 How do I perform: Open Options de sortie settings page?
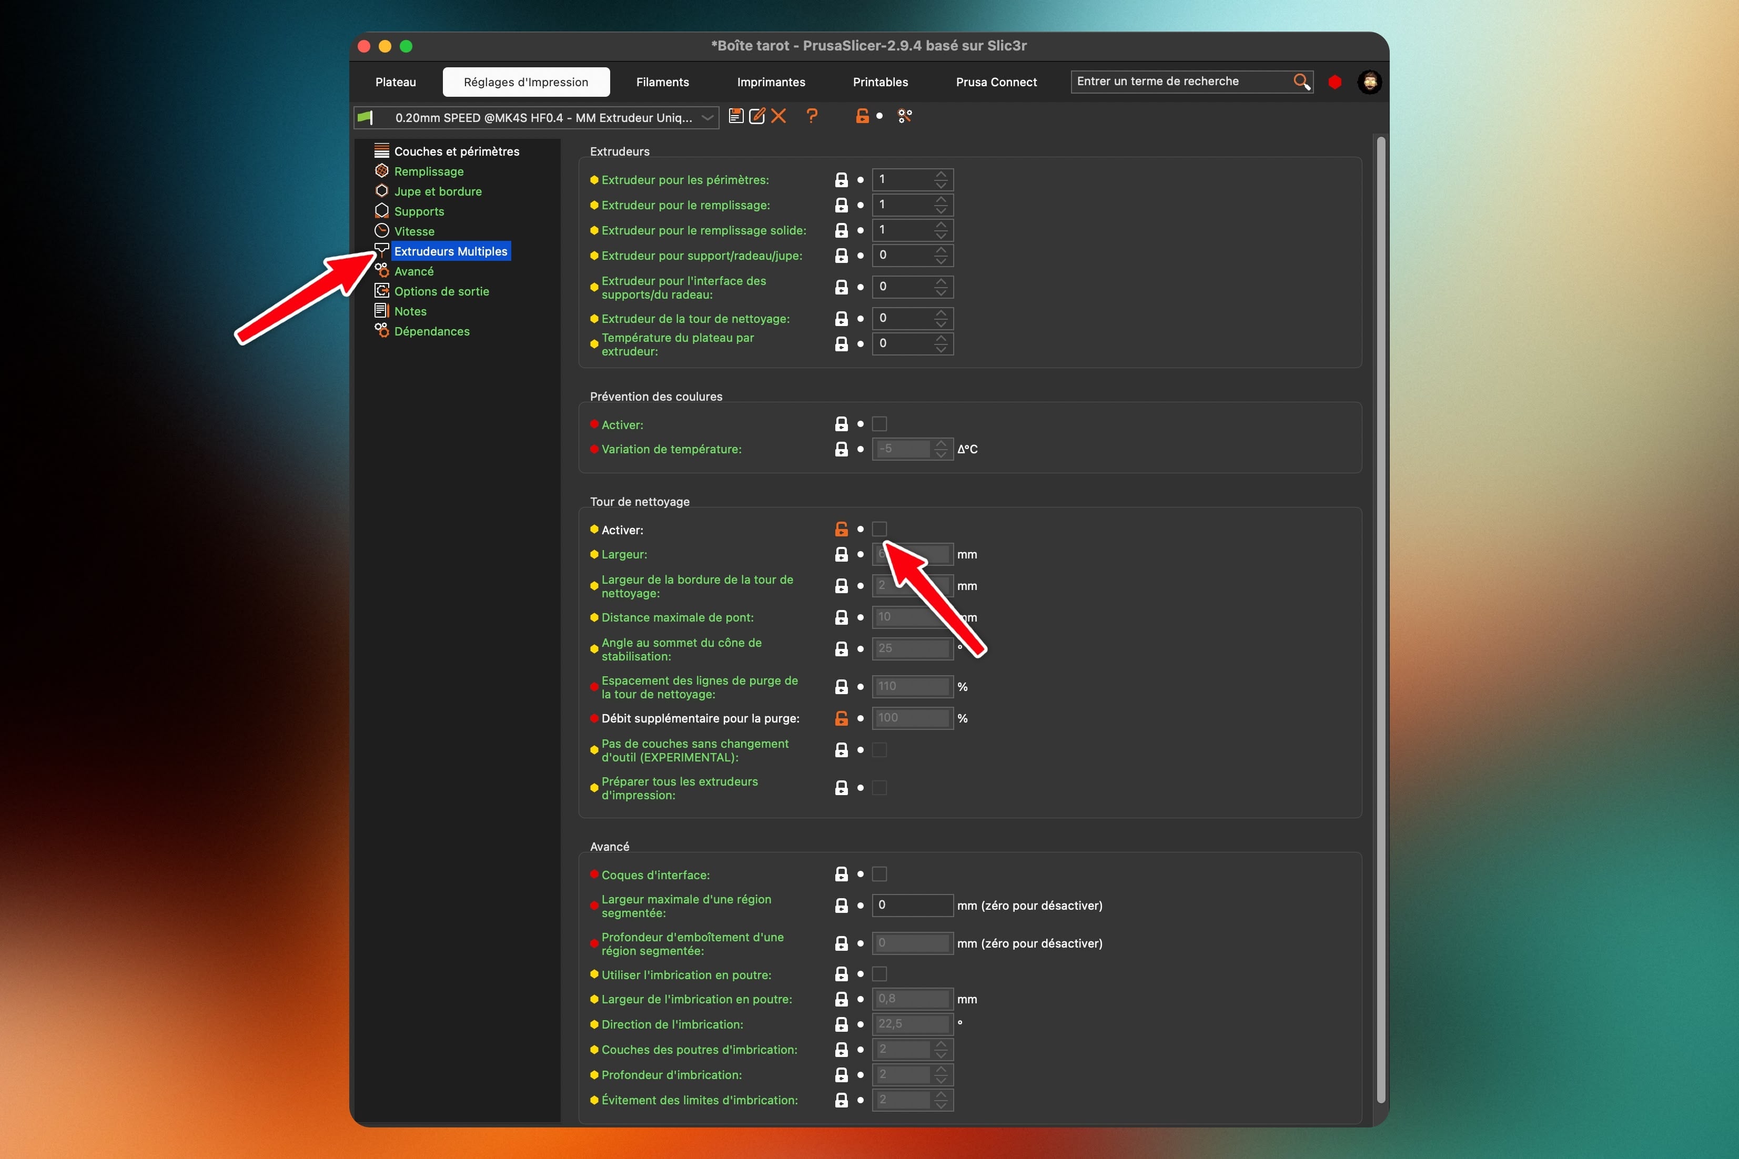(441, 291)
